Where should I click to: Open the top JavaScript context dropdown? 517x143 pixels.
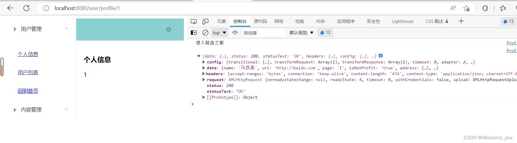220,33
